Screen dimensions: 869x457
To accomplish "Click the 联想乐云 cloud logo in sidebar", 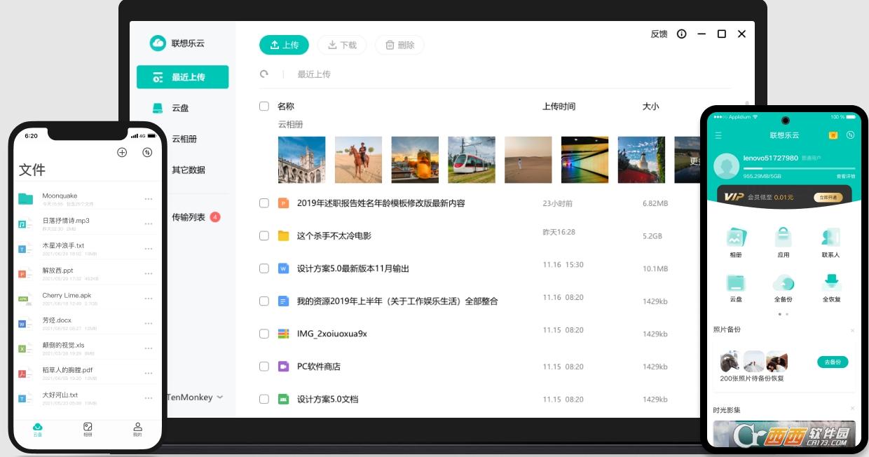I will 158,43.
